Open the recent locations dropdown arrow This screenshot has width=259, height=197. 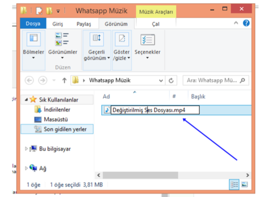(54, 80)
